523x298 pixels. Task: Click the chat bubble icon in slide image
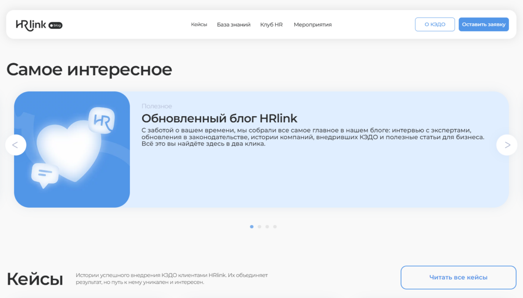44,173
